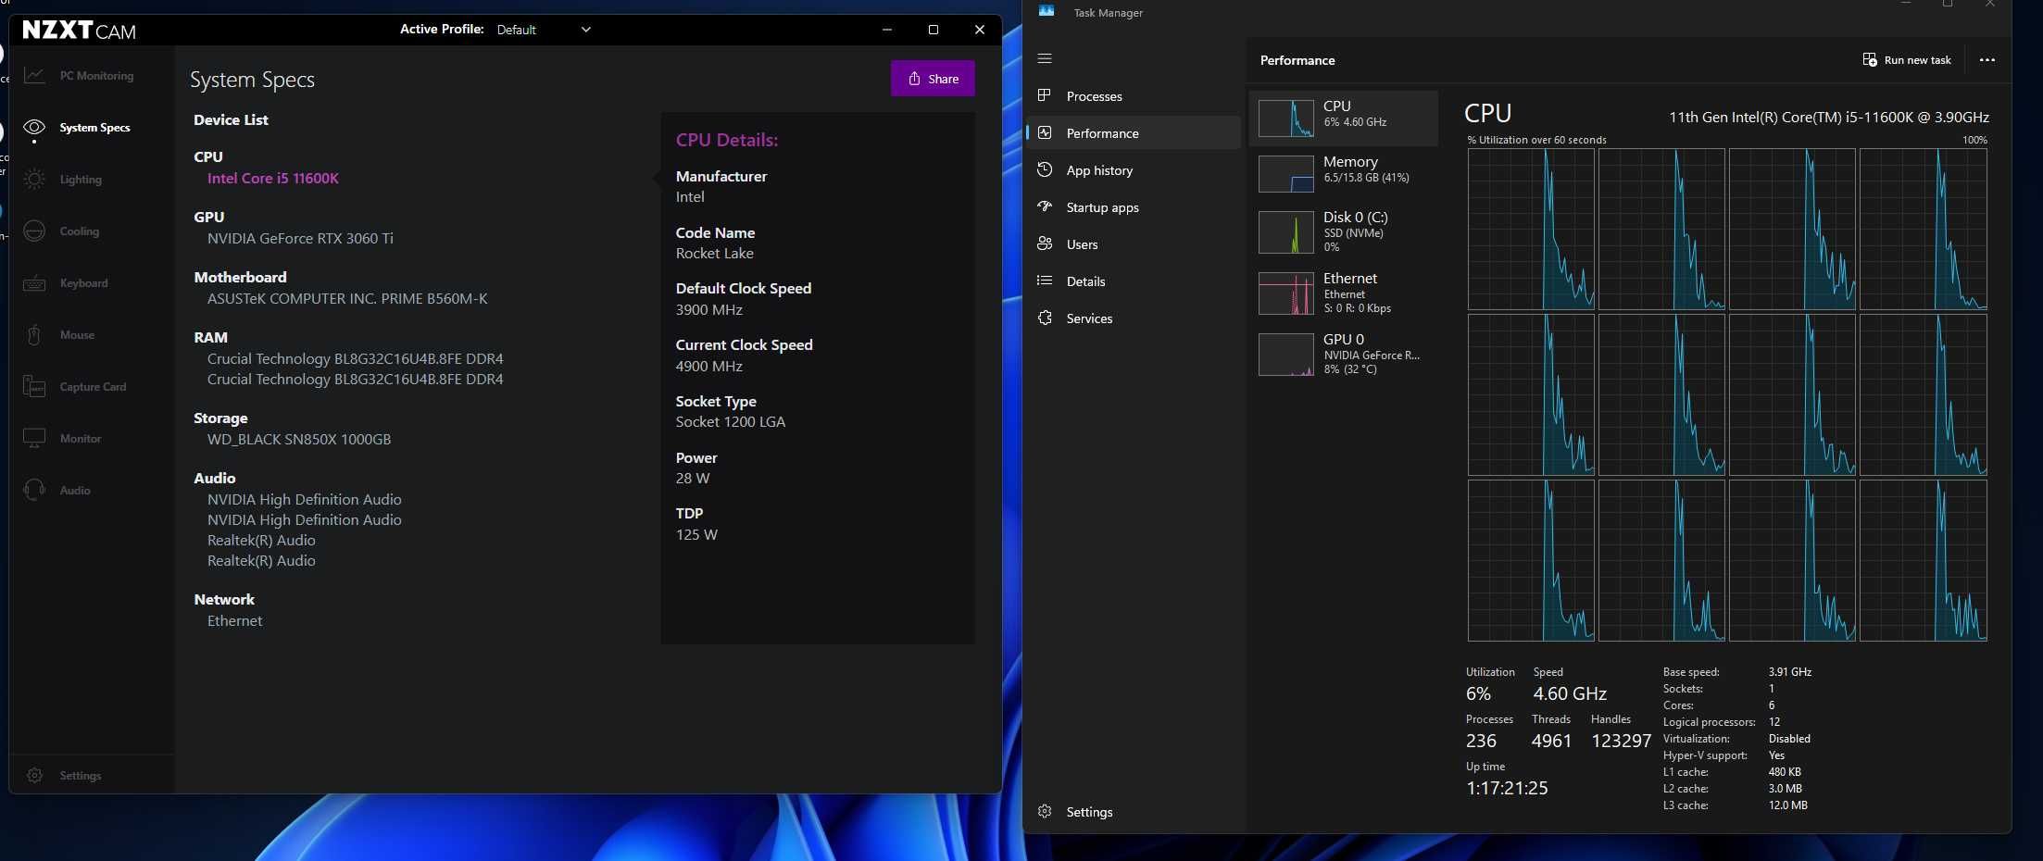Select the Mouse icon in NZXT CAM
Viewport: 2043px width, 861px height.
(34, 335)
